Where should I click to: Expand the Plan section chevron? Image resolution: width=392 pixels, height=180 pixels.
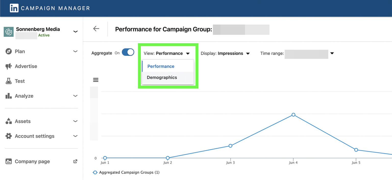(x=75, y=51)
